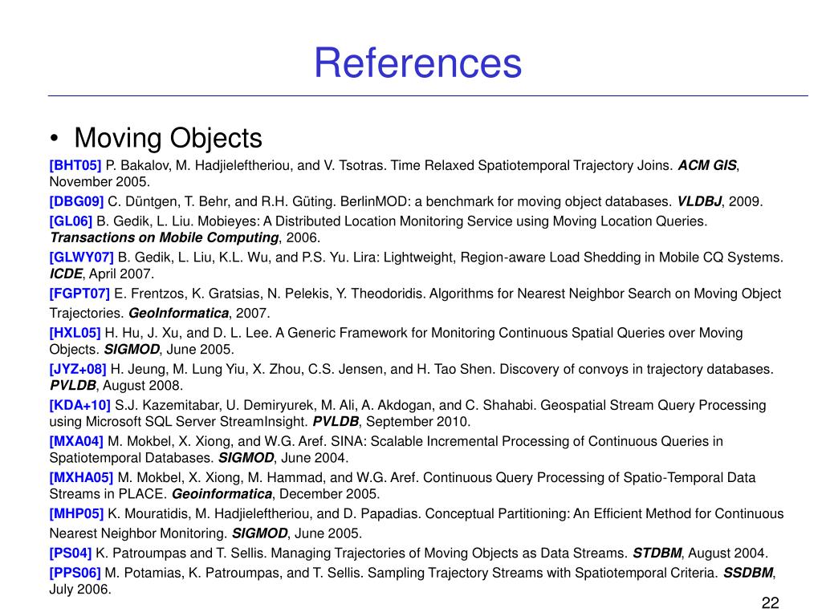Viewport: 822px width, 616px height.
Task: Click the STDBM venue name
Action: (657, 553)
